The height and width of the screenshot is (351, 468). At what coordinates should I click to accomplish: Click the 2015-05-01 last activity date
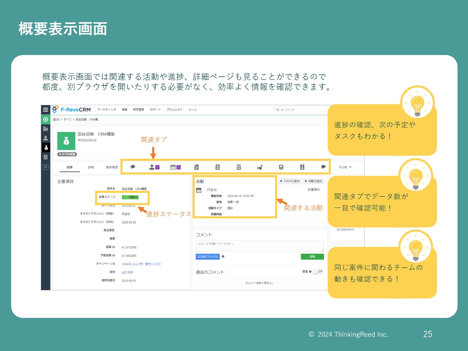[x=129, y=281]
